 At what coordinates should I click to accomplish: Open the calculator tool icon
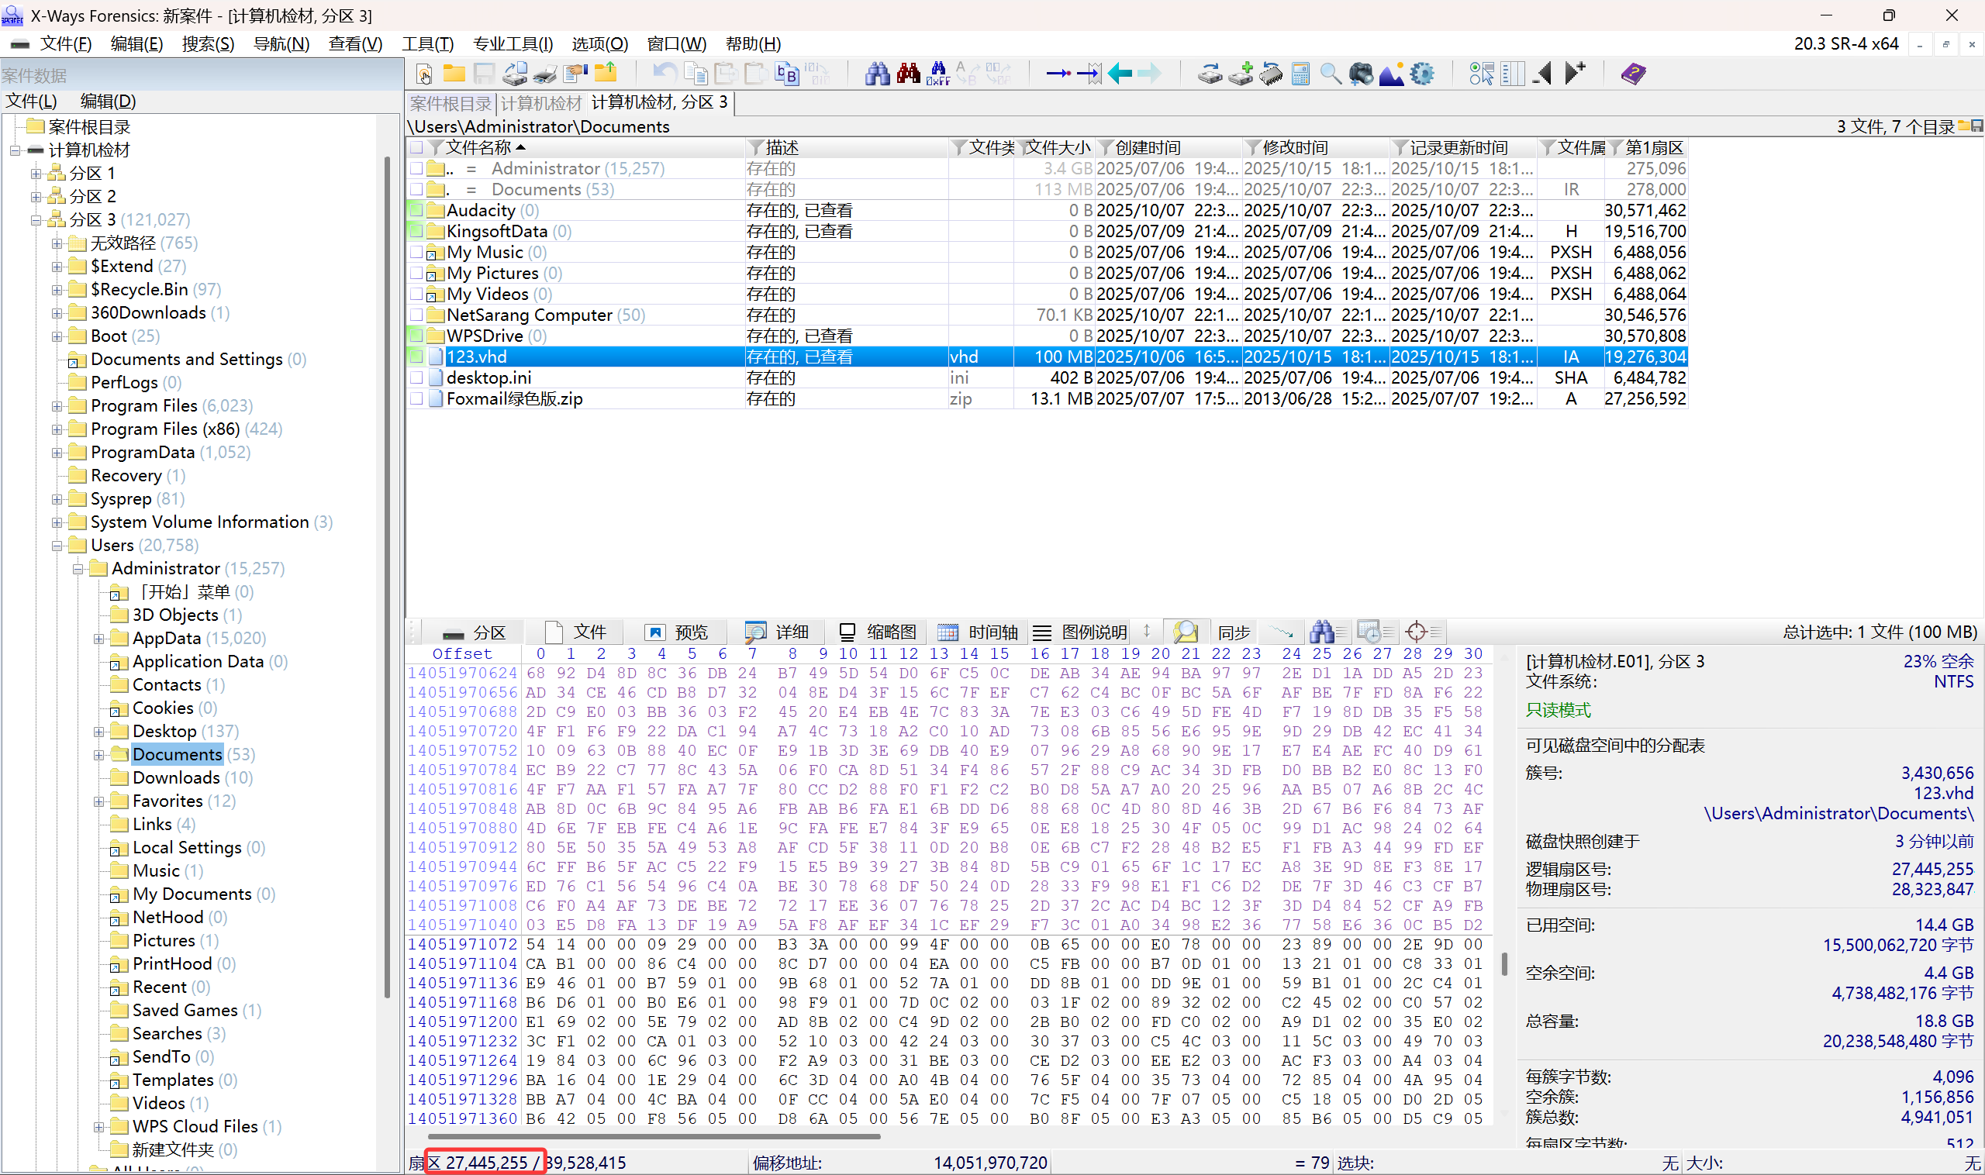click(x=1300, y=74)
